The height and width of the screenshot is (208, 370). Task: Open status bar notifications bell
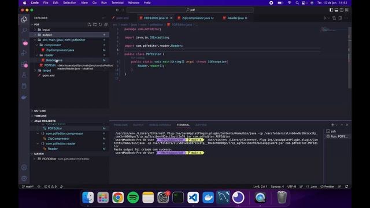[347, 187]
